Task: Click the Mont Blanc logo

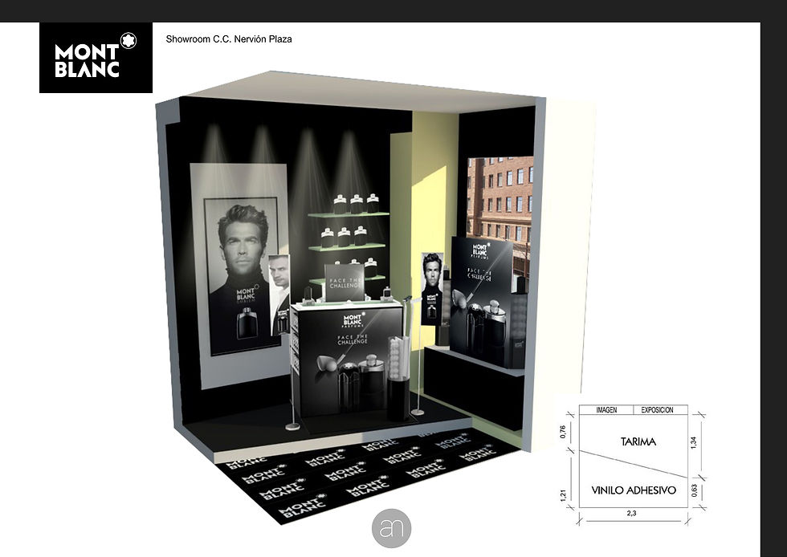Action: (x=96, y=58)
